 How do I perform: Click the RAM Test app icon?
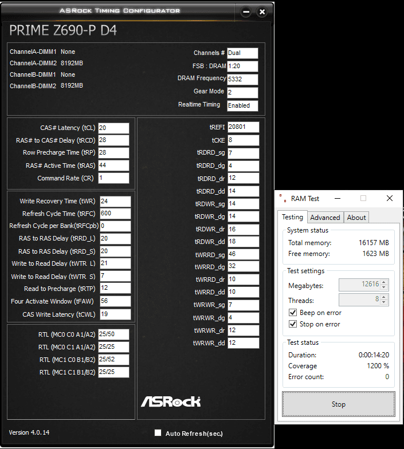click(283, 198)
